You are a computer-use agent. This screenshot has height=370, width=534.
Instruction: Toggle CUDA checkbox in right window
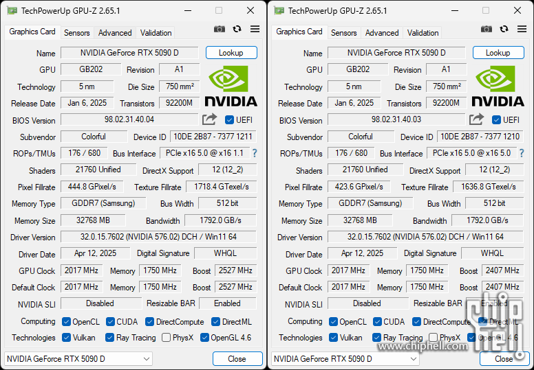(377, 321)
